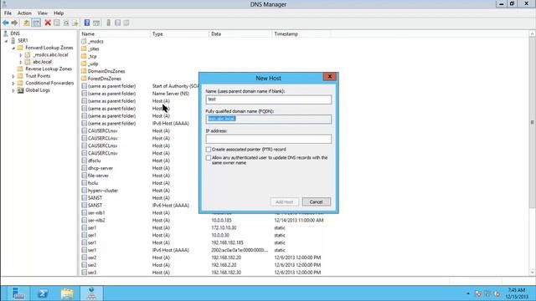This screenshot has height=301, width=536.
Task: Toggle the Show/Hide Console Tree icon
Action: tap(36, 23)
